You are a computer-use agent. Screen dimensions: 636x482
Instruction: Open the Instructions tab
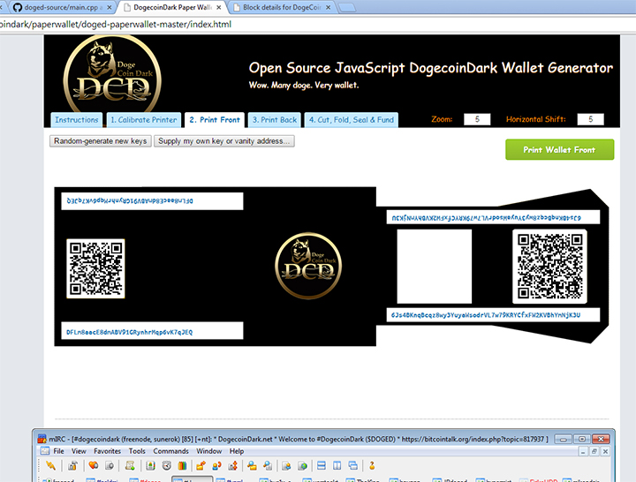[x=77, y=120]
